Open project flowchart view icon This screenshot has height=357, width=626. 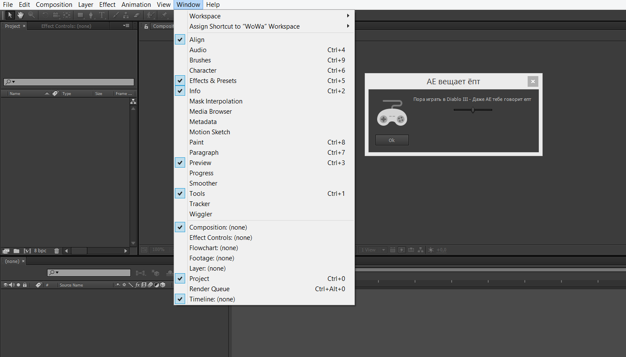[133, 101]
